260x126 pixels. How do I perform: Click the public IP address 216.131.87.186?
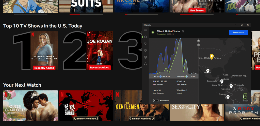click(160, 81)
